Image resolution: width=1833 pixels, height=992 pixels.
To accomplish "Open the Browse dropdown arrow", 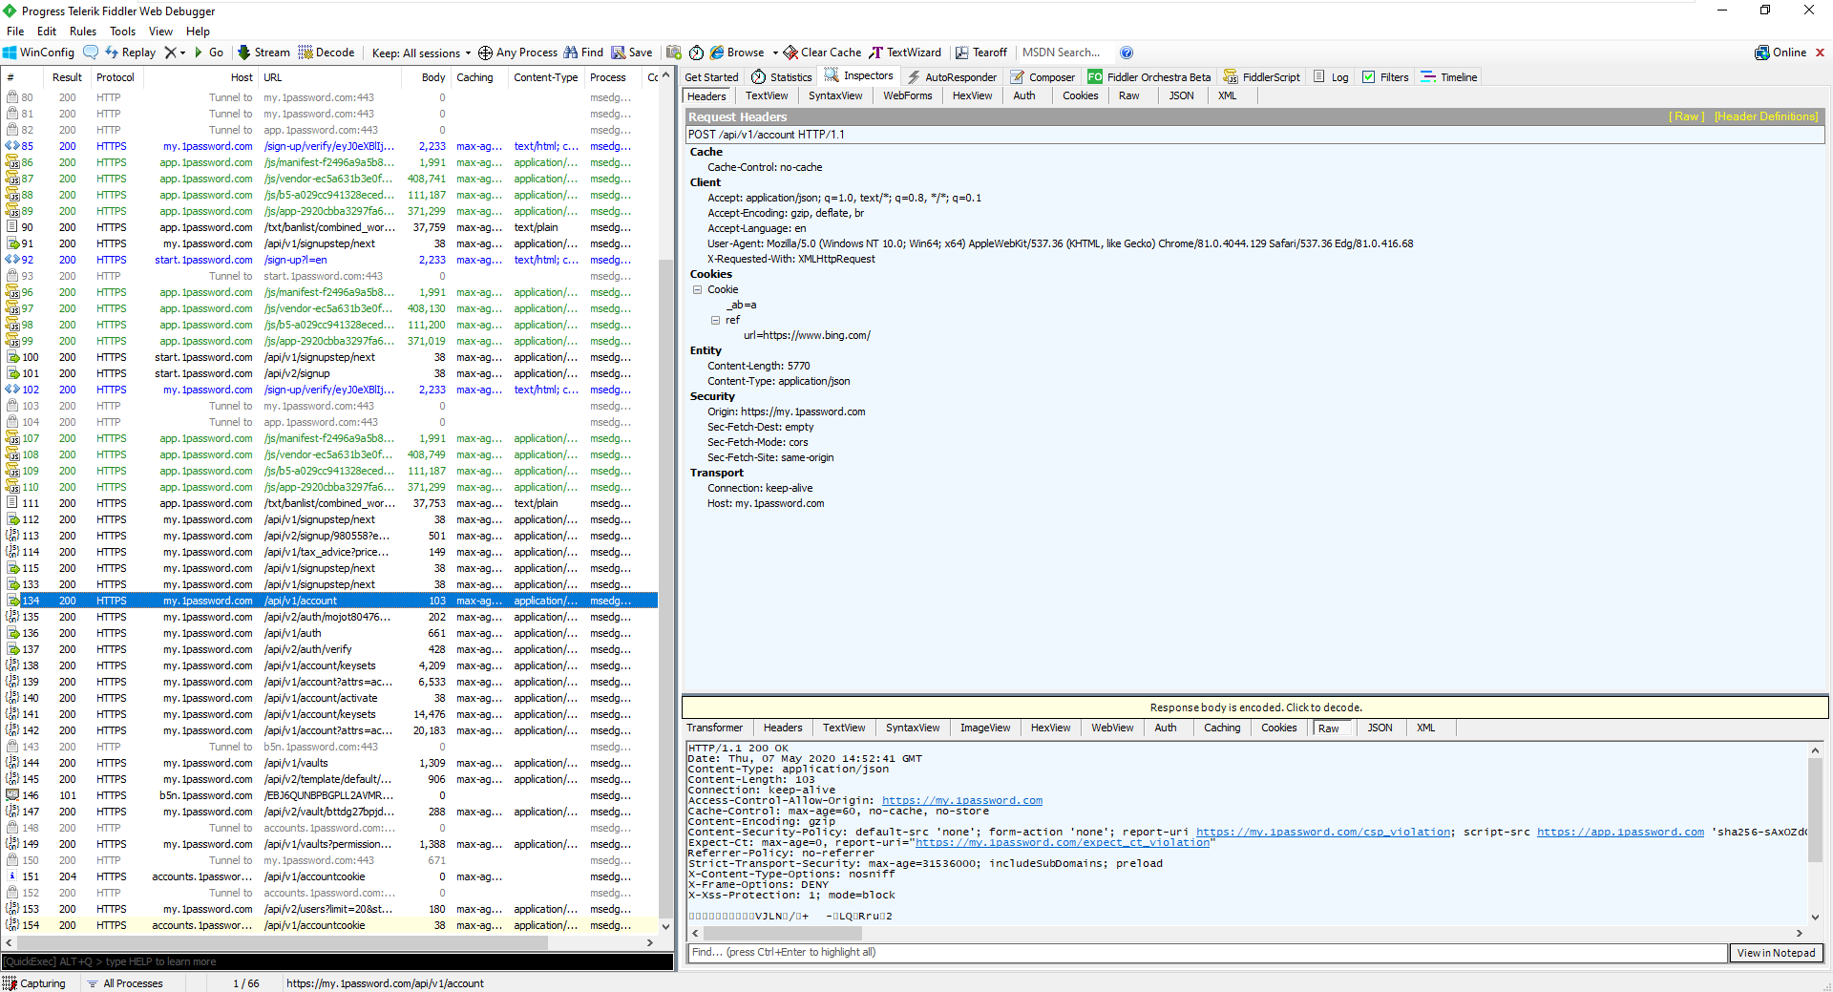I will point(775,53).
